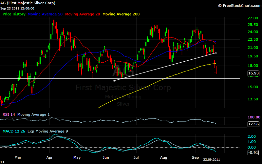Select the Moving Average 200 legend
This screenshot has height=164, width=262.
coord(122,14)
